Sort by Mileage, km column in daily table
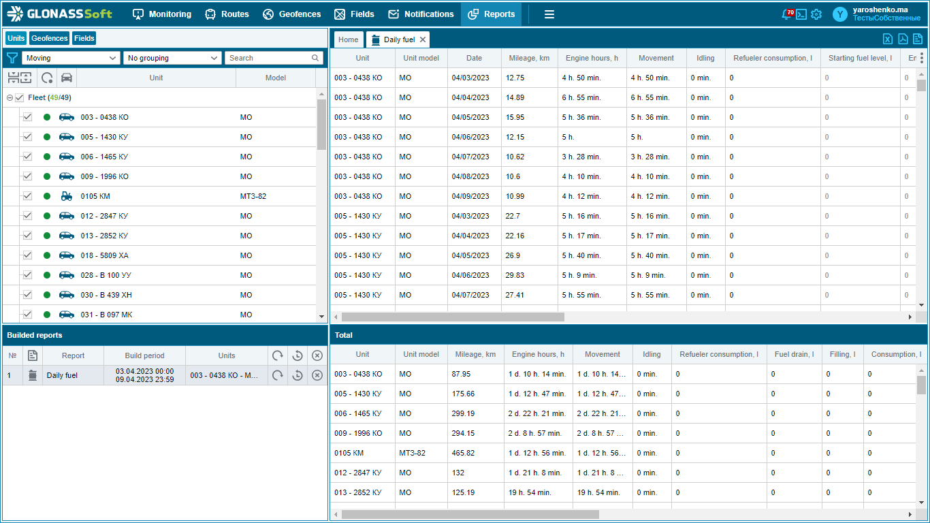The width and height of the screenshot is (930, 523). pos(529,58)
